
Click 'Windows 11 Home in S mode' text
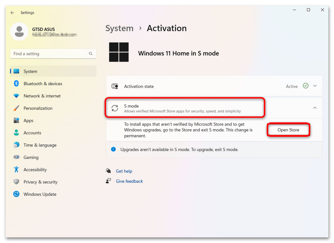(x=179, y=53)
